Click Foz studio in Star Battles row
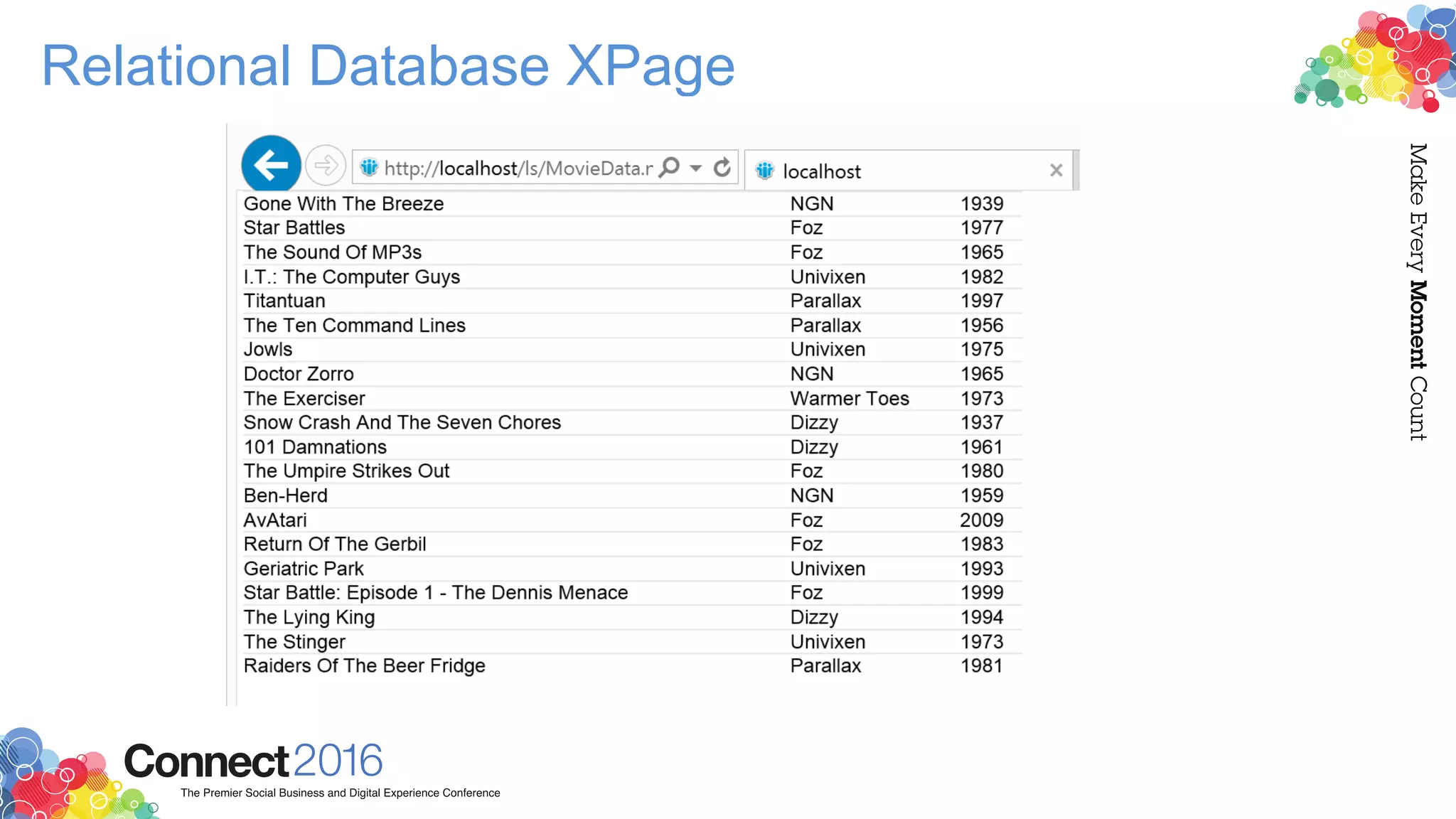The image size is (1456, 819). pos(807,228)
